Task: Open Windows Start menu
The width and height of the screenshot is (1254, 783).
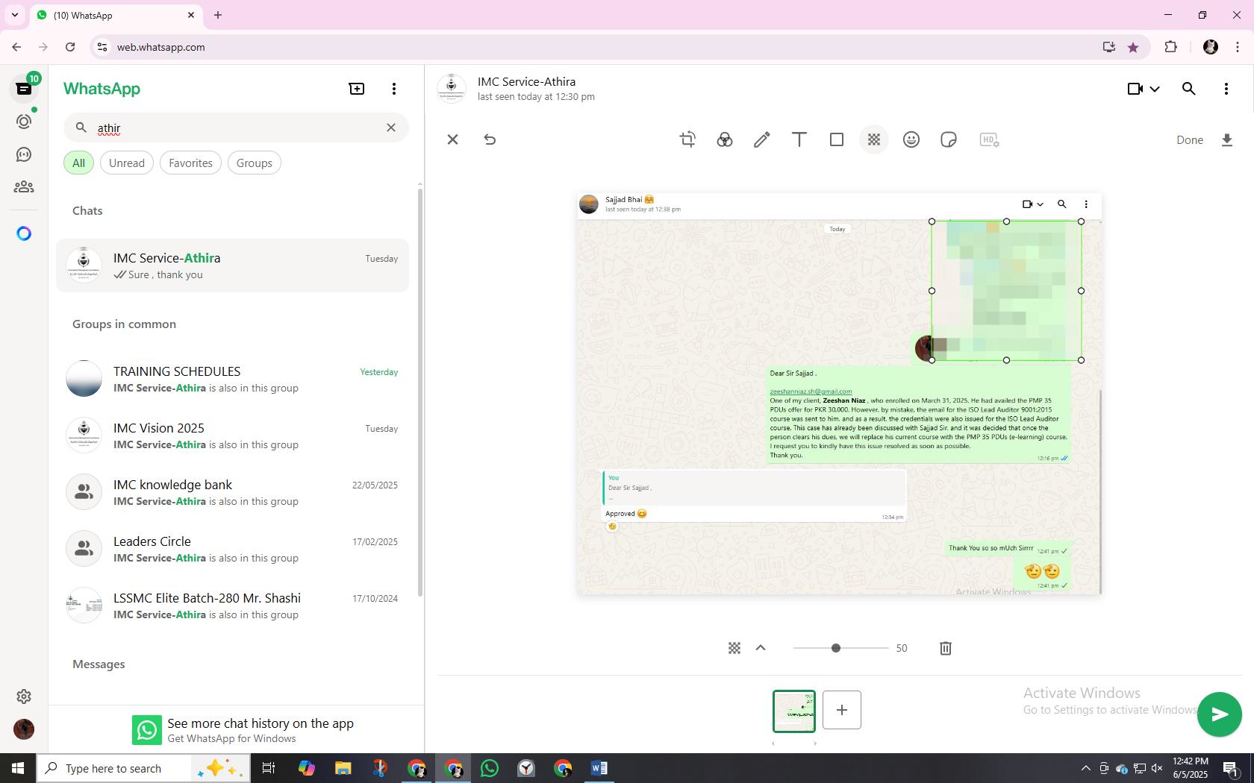Action: 18,768
